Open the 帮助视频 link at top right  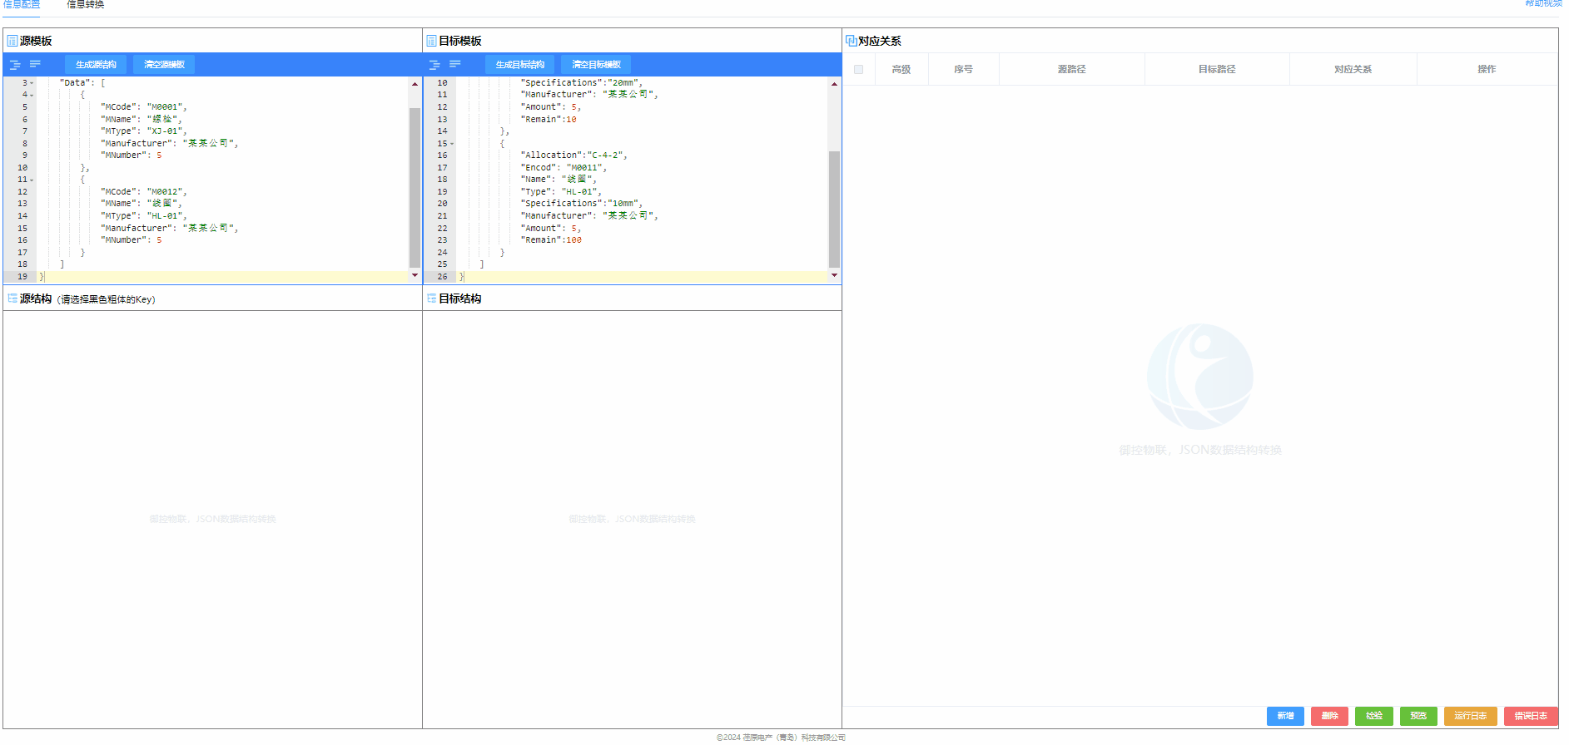point(1544,3)
